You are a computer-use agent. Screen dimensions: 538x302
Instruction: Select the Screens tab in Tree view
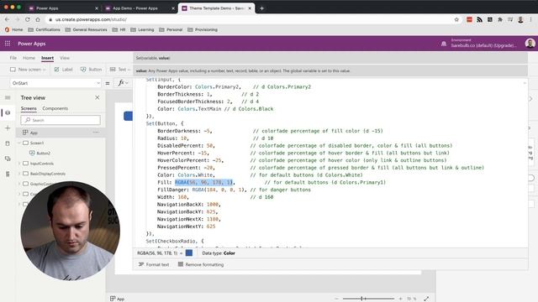click(x=29, y=108)
